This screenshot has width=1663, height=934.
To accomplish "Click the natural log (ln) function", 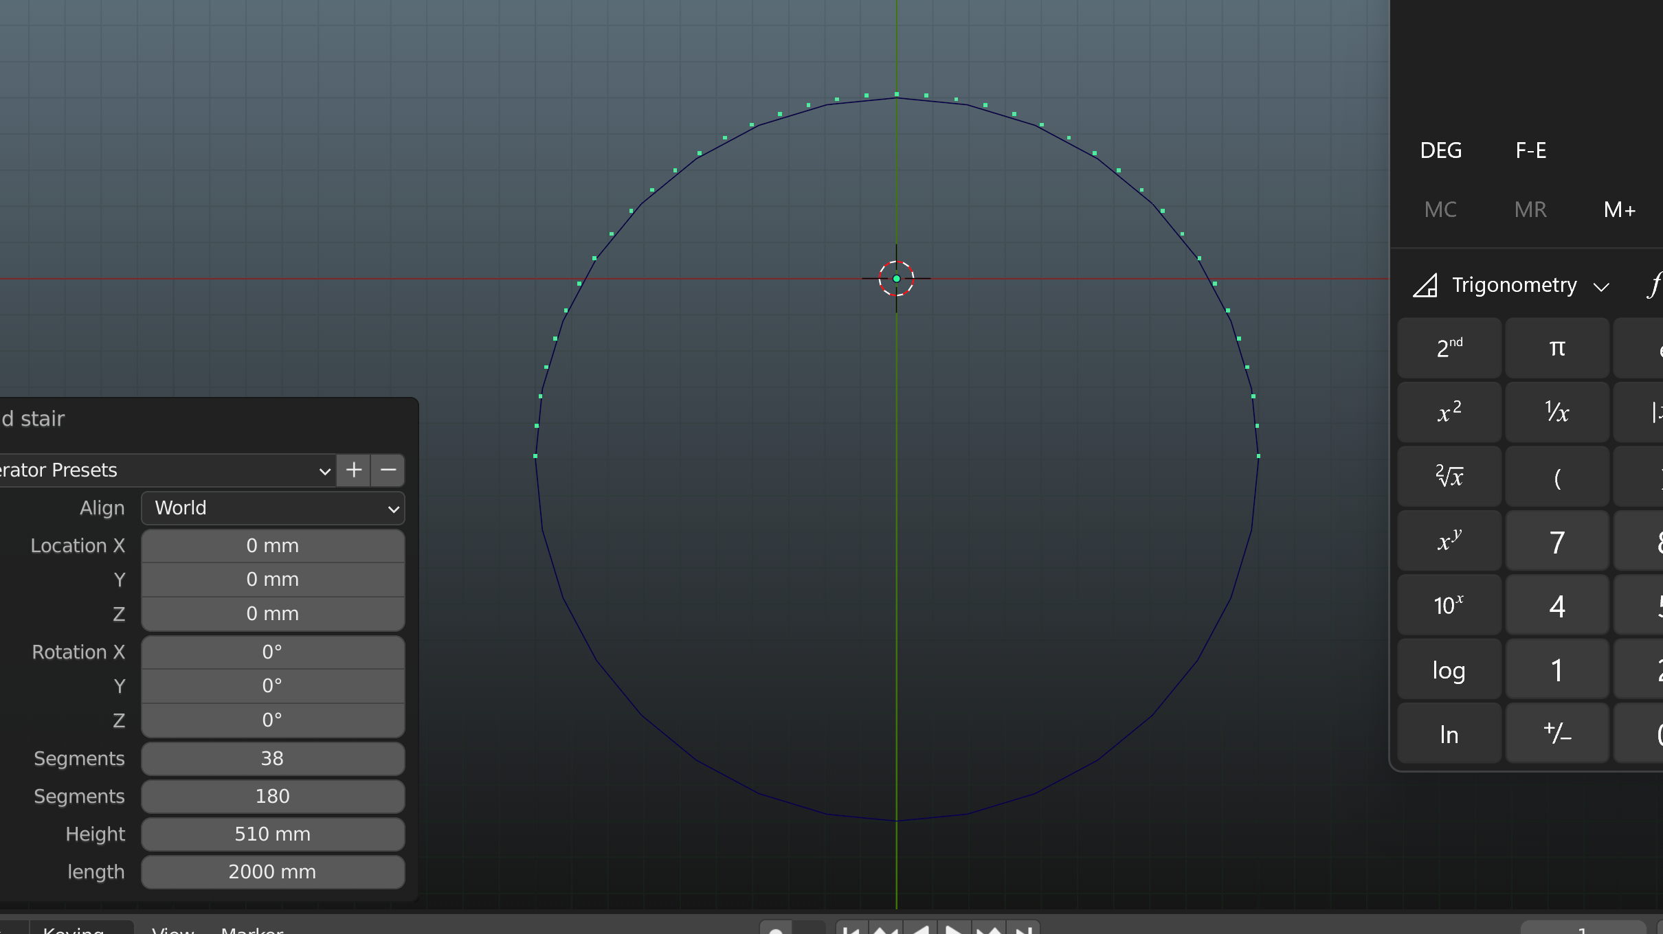I will pos(1451,732).
